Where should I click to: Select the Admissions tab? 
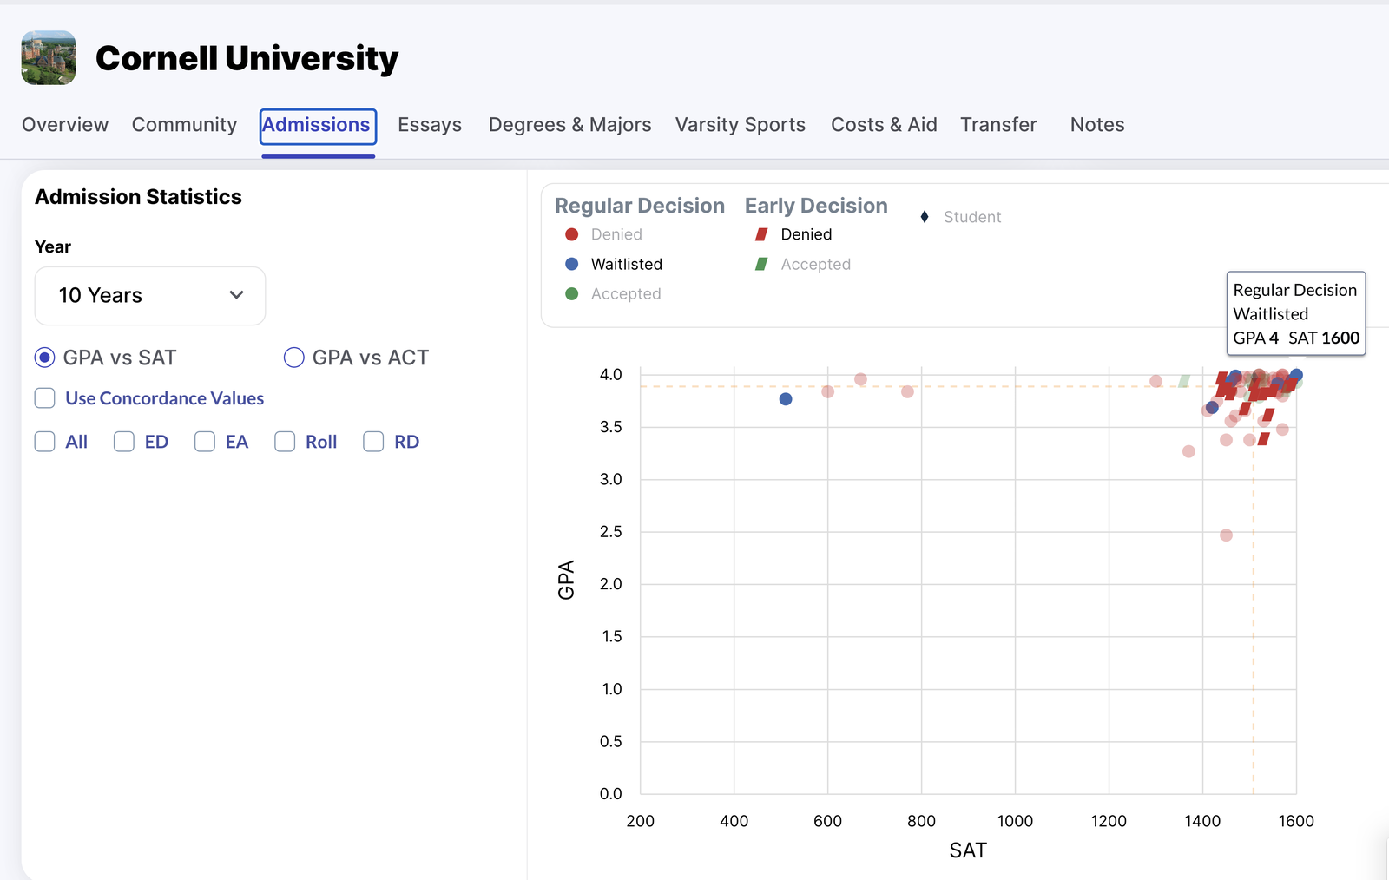pos(318,126)
